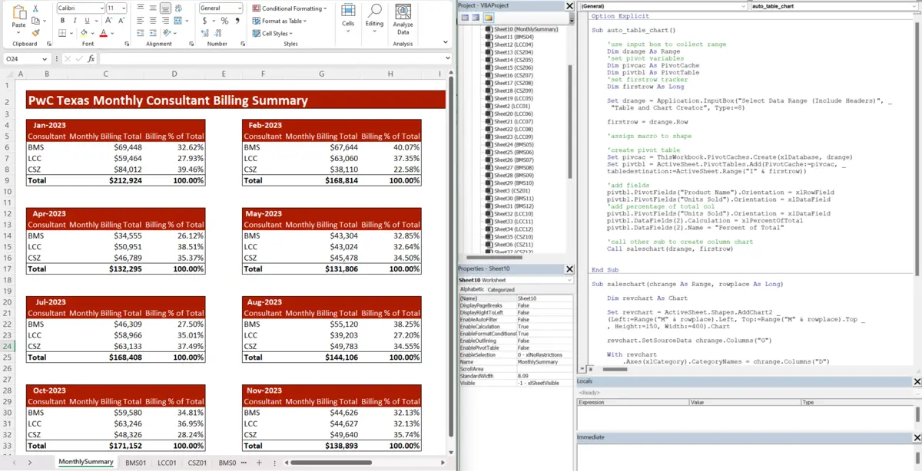
Task: Switch to the BMS01 sheet tab
Action: click(x=136, y=463)
